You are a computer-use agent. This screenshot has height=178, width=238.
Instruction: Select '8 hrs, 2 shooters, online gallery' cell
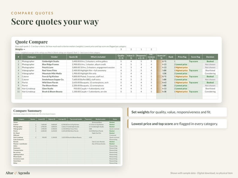tap(98, 62)
